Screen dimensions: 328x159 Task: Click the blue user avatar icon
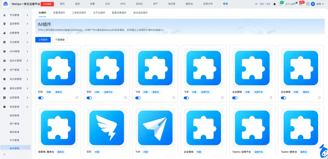(x=313, y=4)
